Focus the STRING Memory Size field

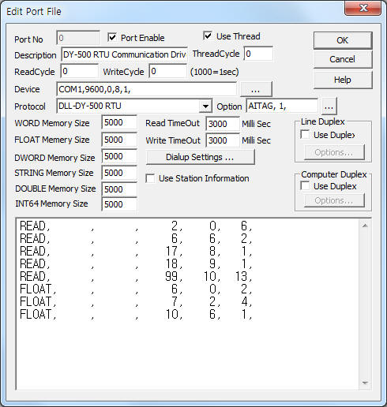[119, 173]
